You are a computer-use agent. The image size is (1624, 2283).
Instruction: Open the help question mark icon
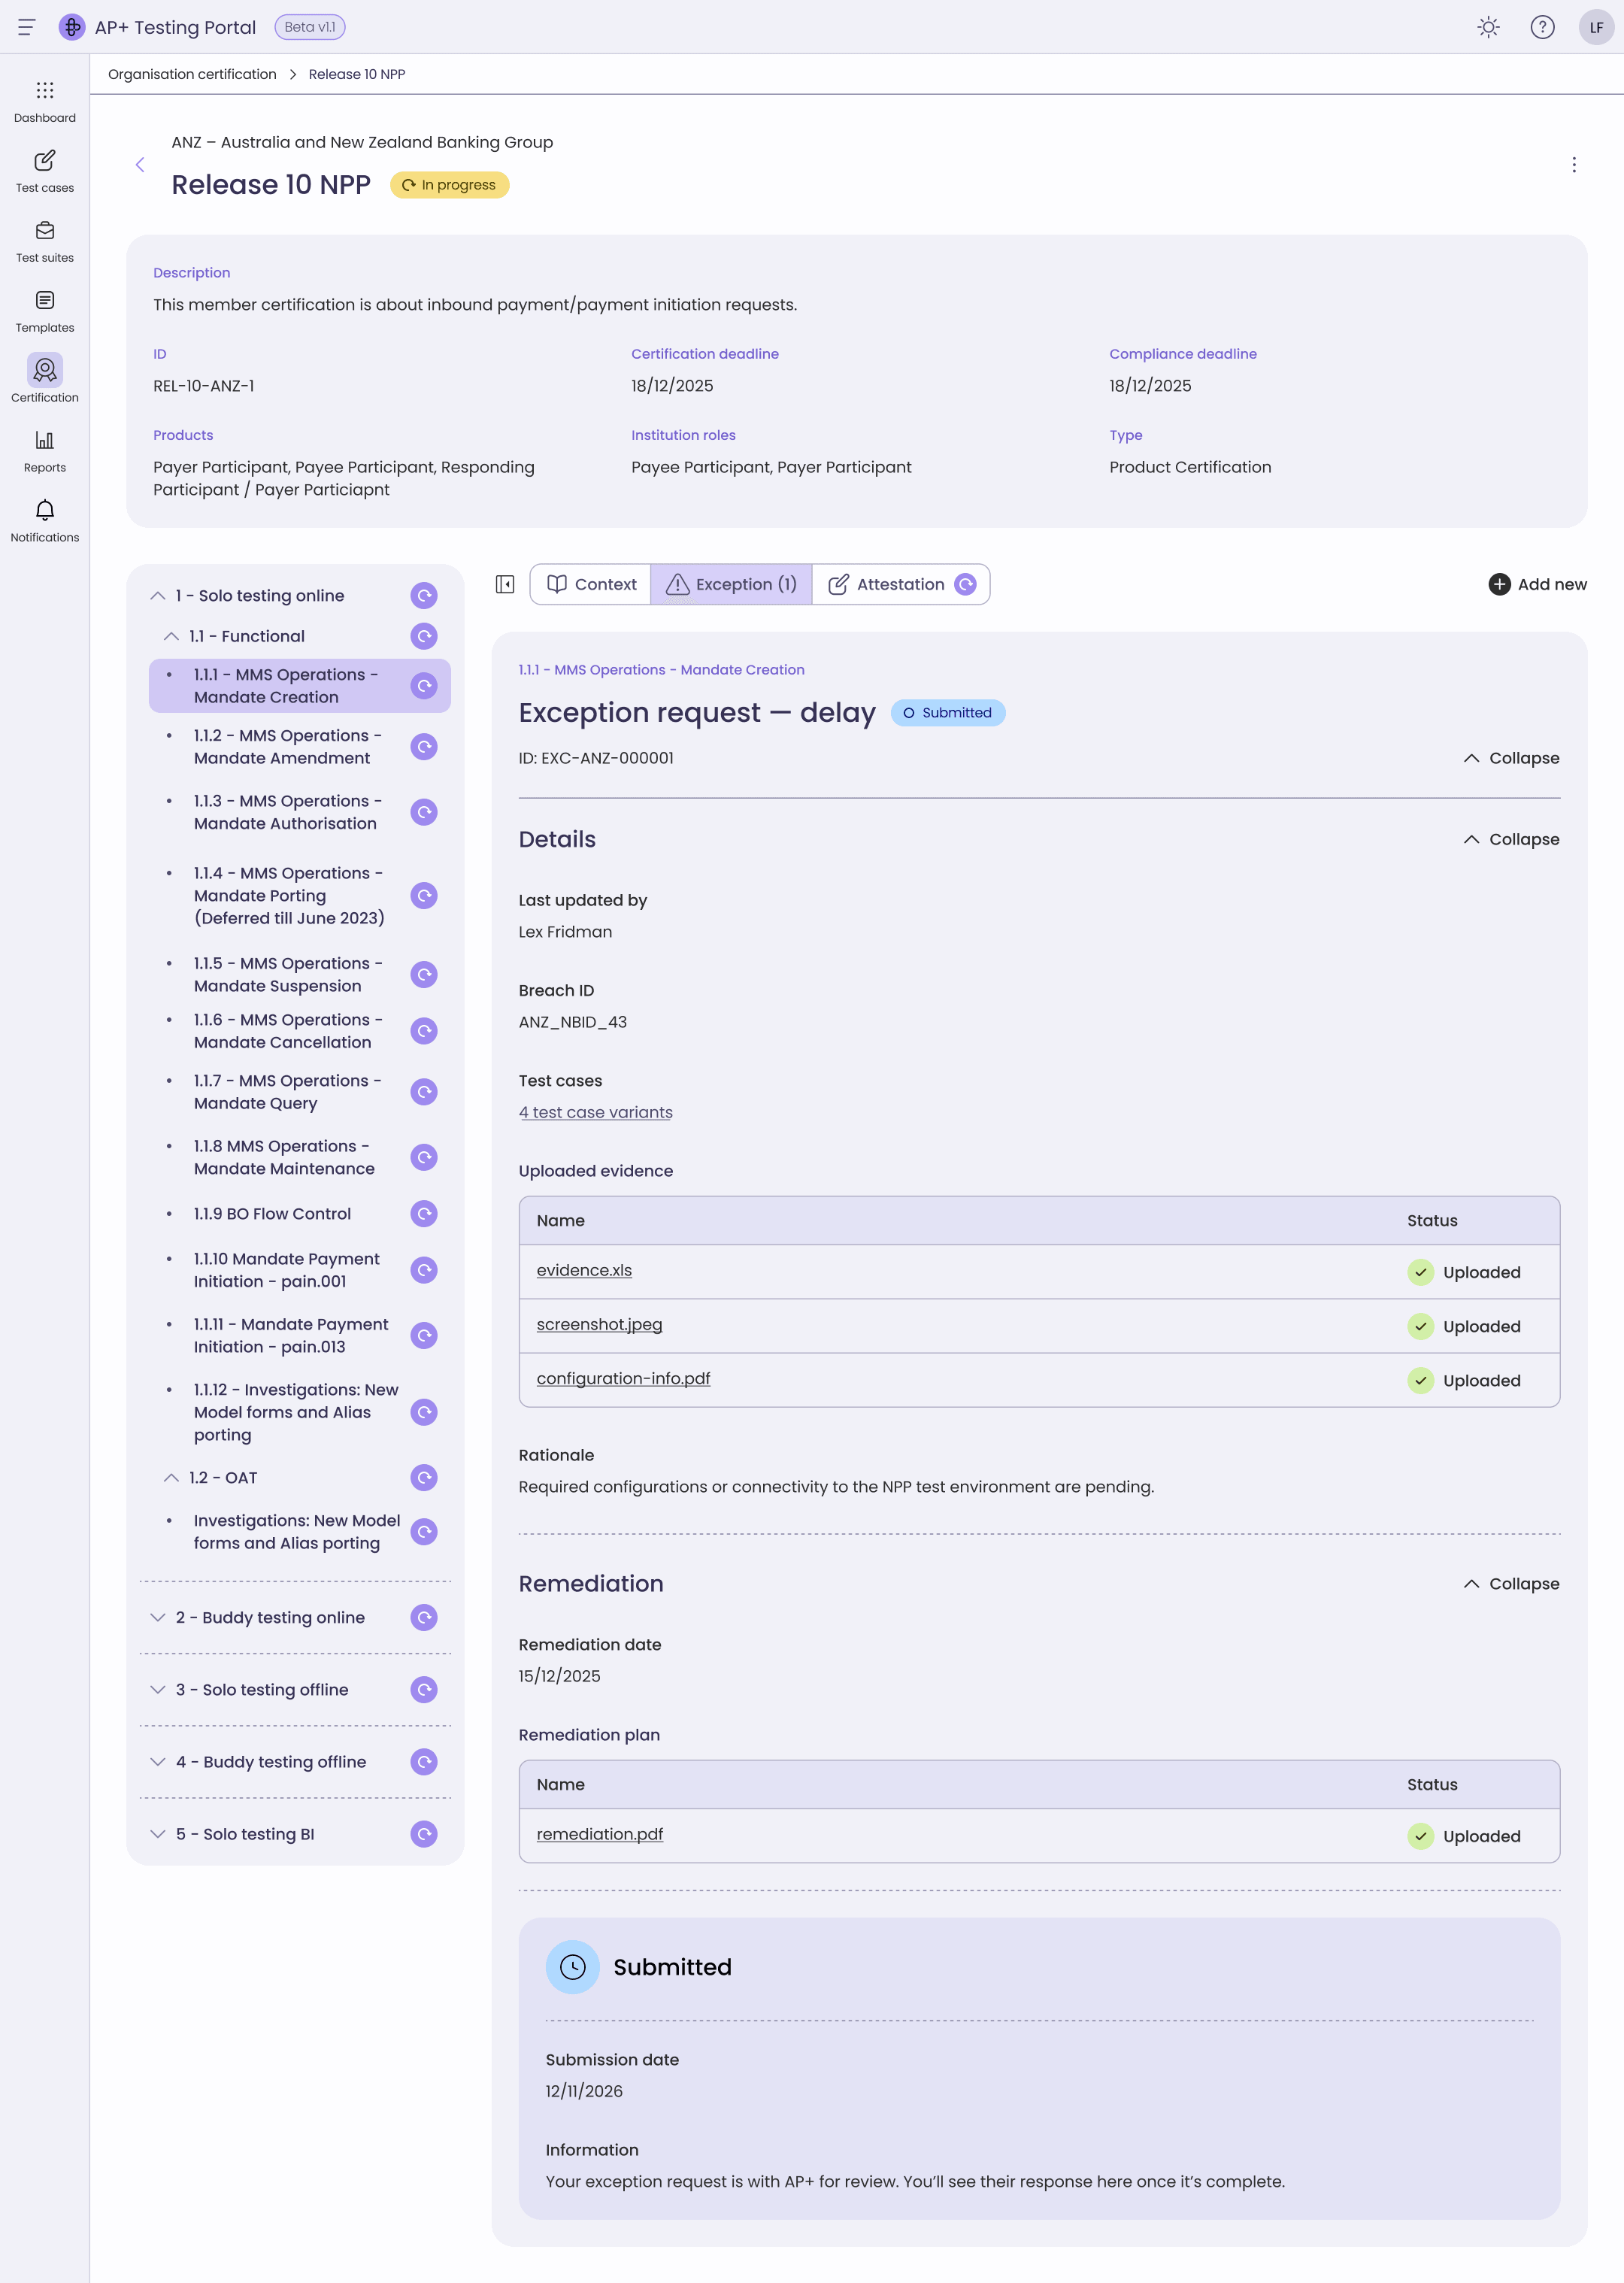pos(1542,27)
